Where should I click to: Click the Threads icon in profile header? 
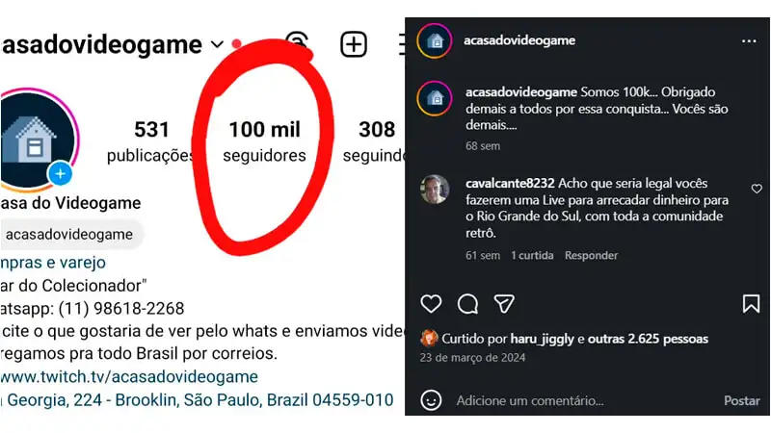[x=297, y=43]
